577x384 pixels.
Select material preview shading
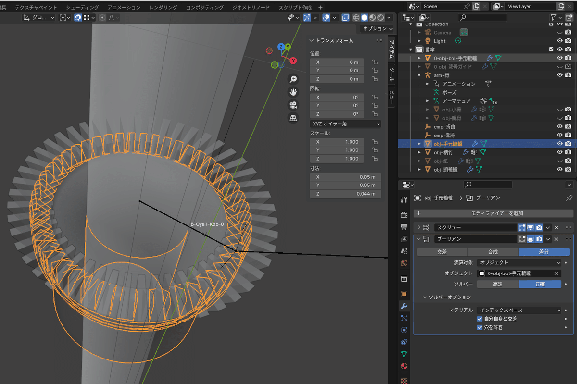(373, 17)
